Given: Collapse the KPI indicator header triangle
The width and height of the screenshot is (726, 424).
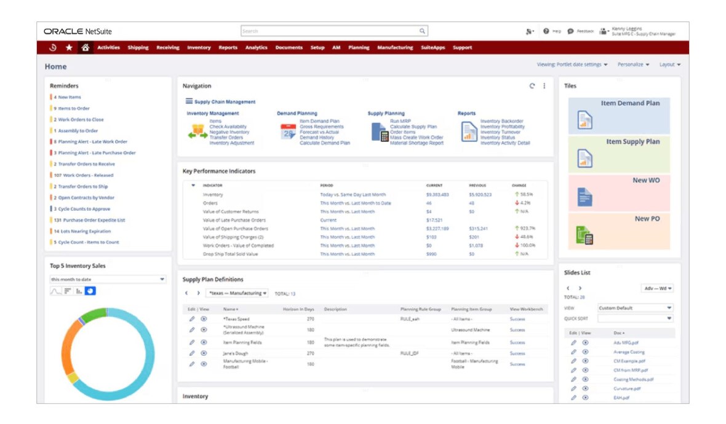Looking at the screenshot, I should click(x=193, y=186).
